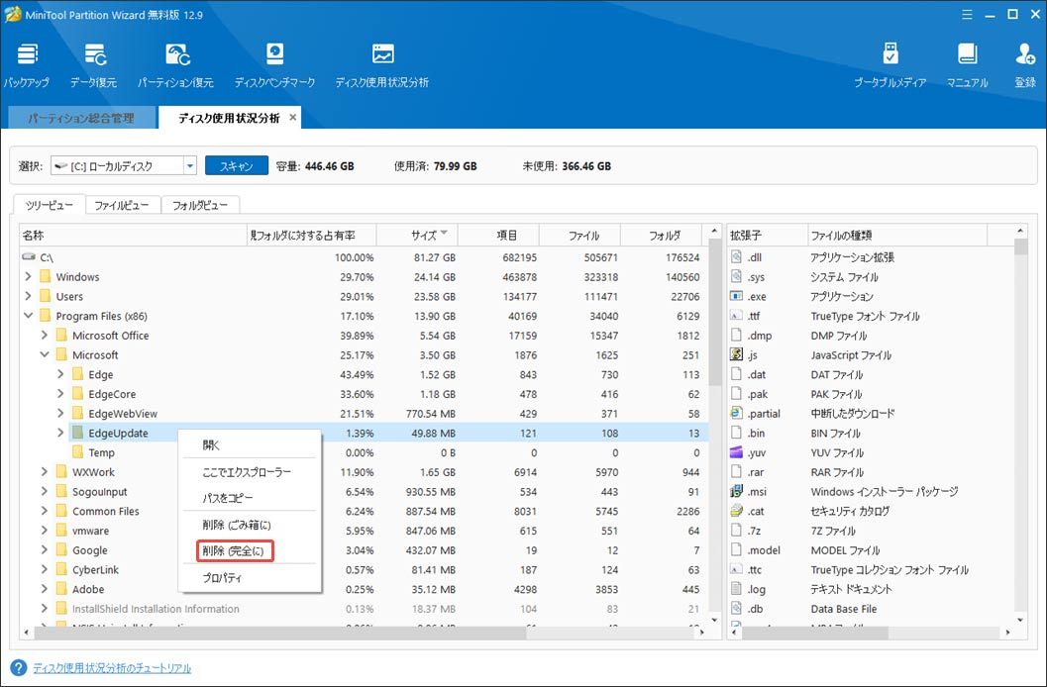This screenshot has height=687, width=1047.
Task: Open the hamburger menu in title bar
Action: click(967, 15)
